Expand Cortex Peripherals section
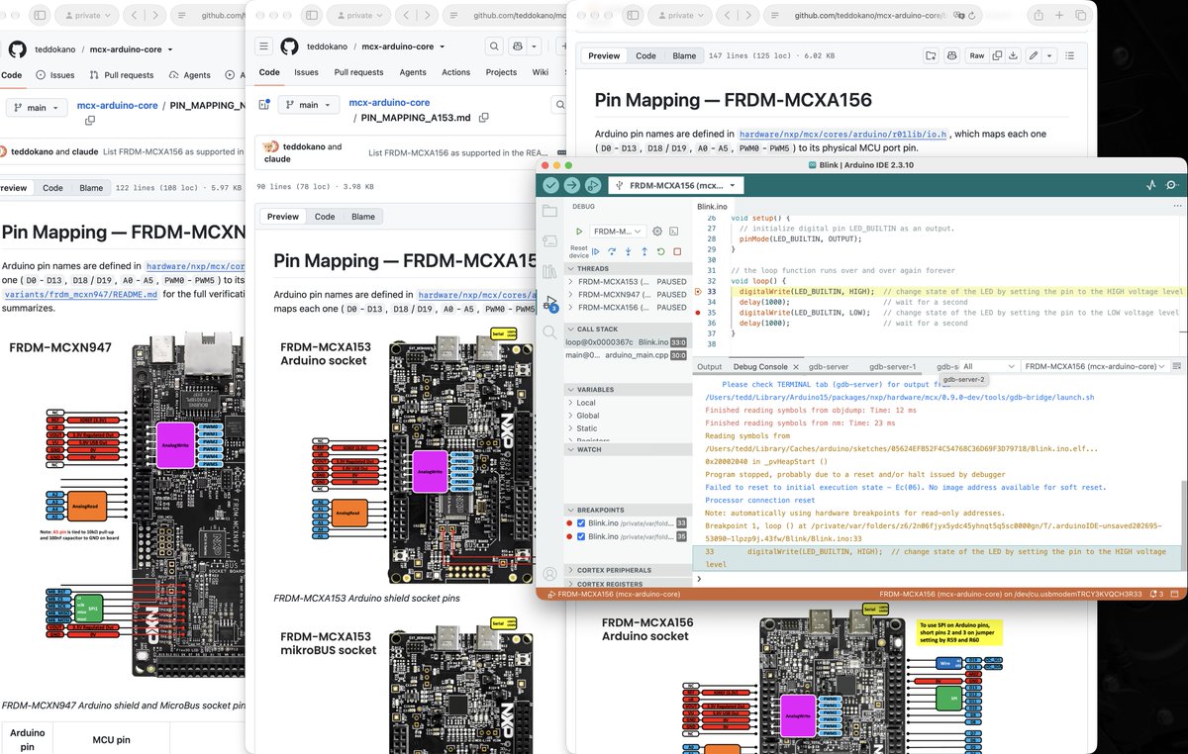 coord(626,570)
